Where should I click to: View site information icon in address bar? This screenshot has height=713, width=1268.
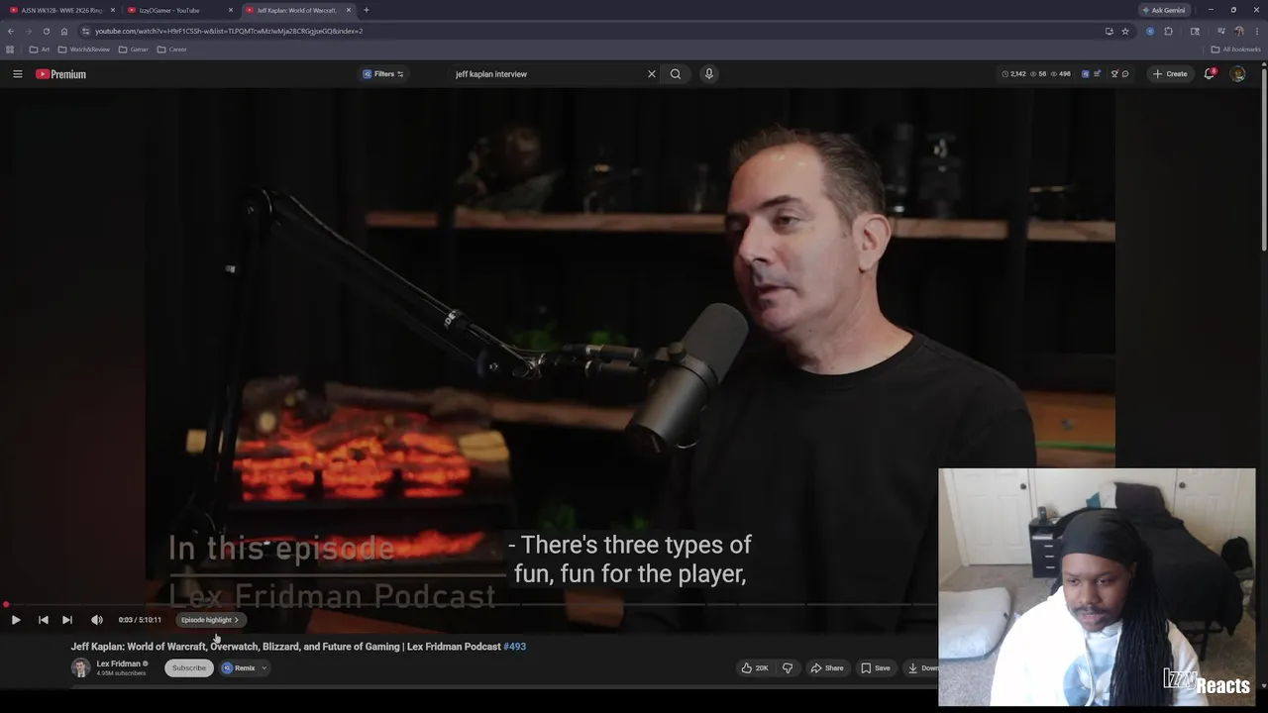(x=86, y=31)
